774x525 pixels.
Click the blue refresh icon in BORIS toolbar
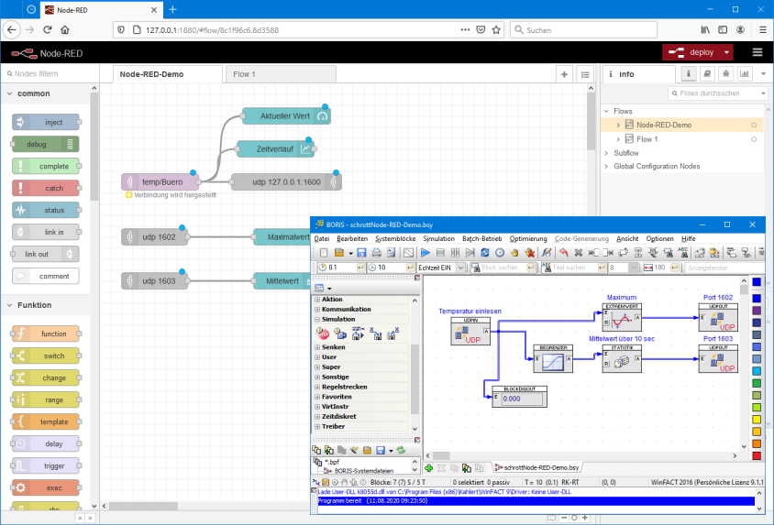(x=485, y=253)
